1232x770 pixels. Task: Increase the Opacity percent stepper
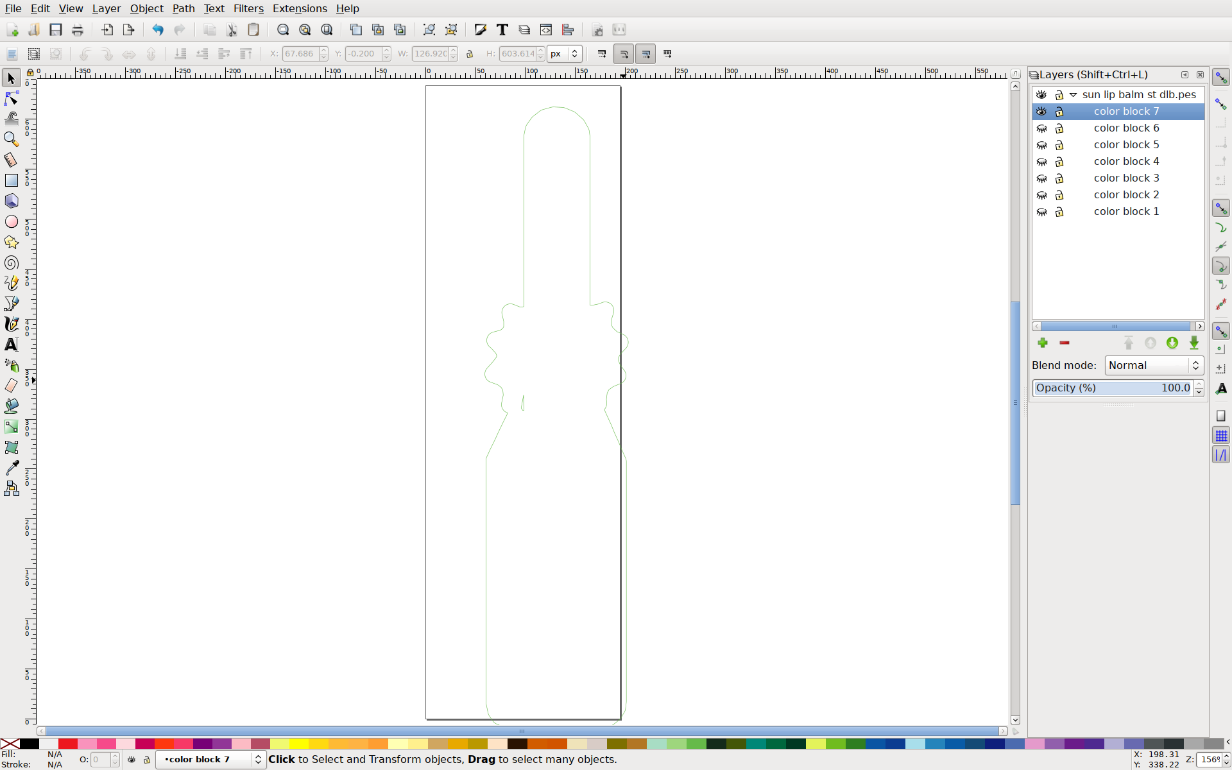pyautogui.click(x=1199, y=384)
